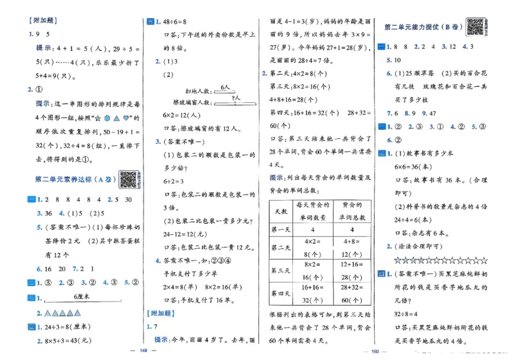Click the table header cell 天数
Image resolution: width=515 pixels, height=364 pixels.
[281, 212]
